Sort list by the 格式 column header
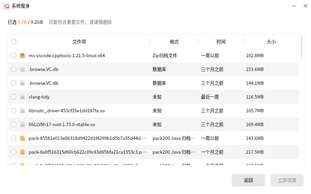Image resolution: width=311 pixels, height=194 pixels. (174, 42)
